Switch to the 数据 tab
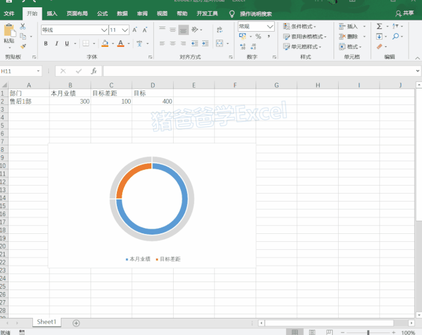This screenshot has height=335, width=422. point(122,13)
